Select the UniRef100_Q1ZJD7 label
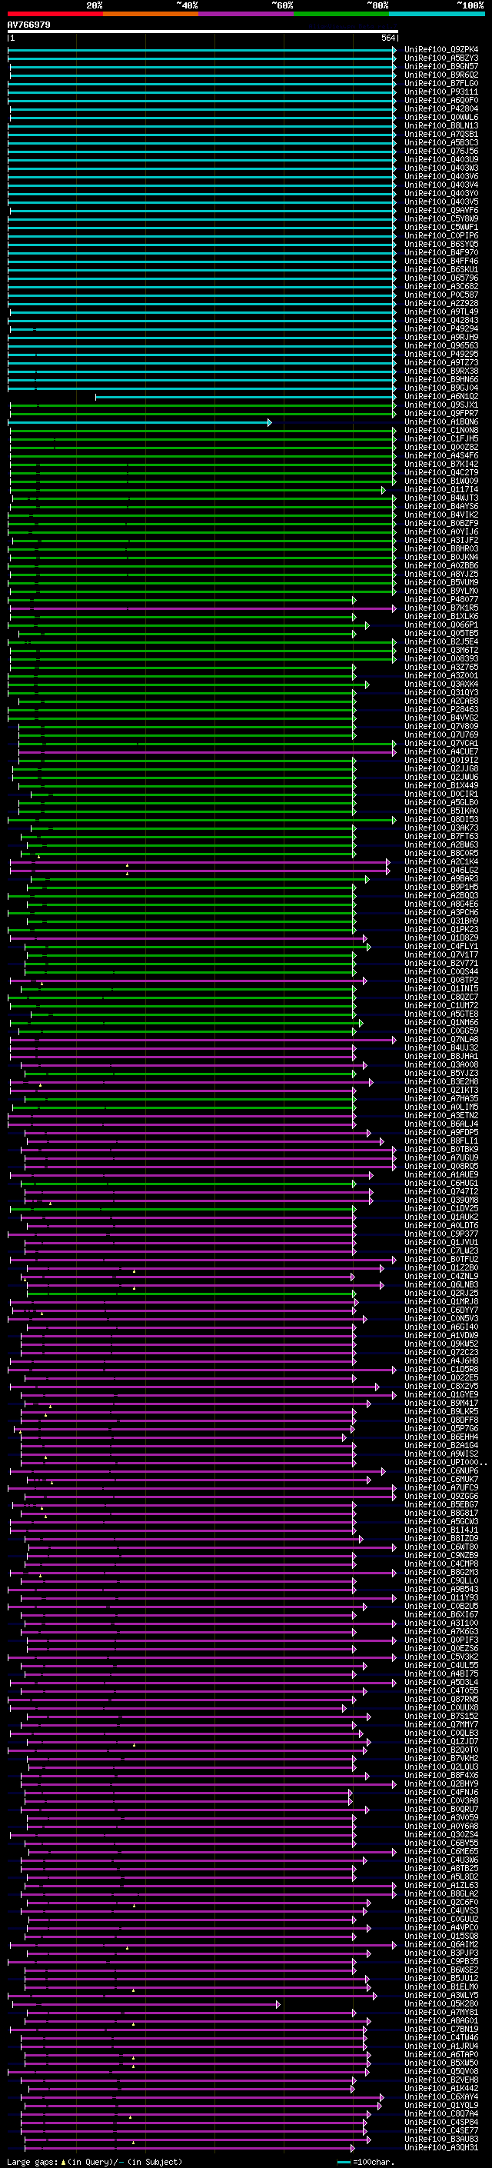The image size is (492, 2168). pos(441,1742)
